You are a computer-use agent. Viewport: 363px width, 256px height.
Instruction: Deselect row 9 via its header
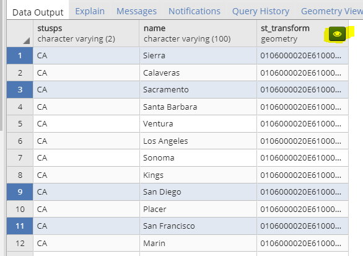20,192
